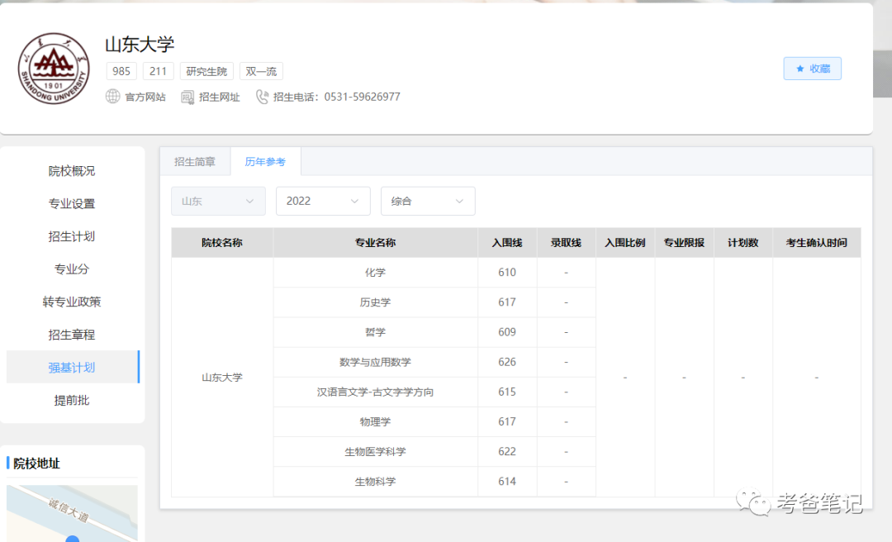The image size is (892, 542).
Task: Click the 汉语言文学-古文字学方向 row
Action: tap(376, 392)
